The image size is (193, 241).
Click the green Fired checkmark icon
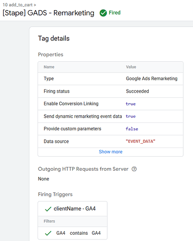(x=103, y=13)
